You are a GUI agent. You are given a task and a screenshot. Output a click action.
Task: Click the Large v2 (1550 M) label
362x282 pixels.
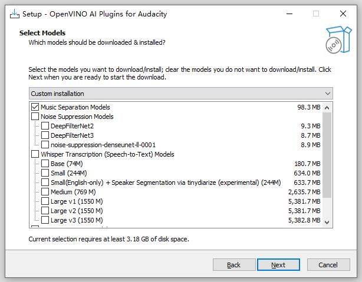pyautogui.click(x=77, y=211)
